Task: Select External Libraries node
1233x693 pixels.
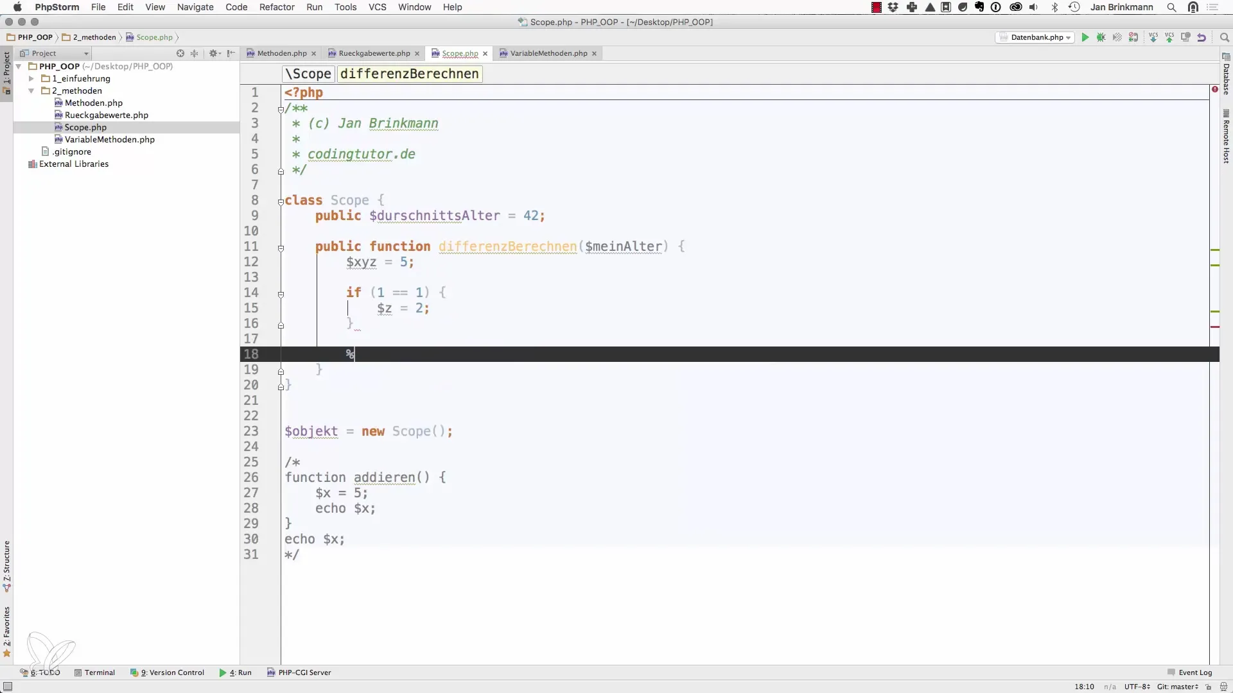Action: (73, 164)
